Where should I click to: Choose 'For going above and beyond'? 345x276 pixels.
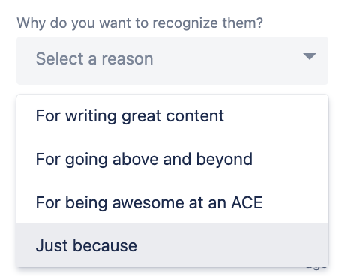[172, 159]
